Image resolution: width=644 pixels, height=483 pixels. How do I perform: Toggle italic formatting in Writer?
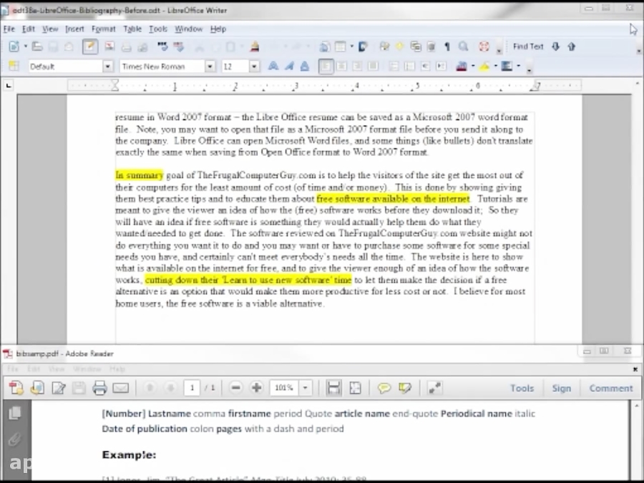[288, 66]
